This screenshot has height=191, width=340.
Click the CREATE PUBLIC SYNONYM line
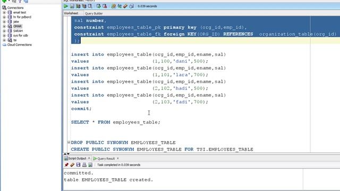coord(162,149)
